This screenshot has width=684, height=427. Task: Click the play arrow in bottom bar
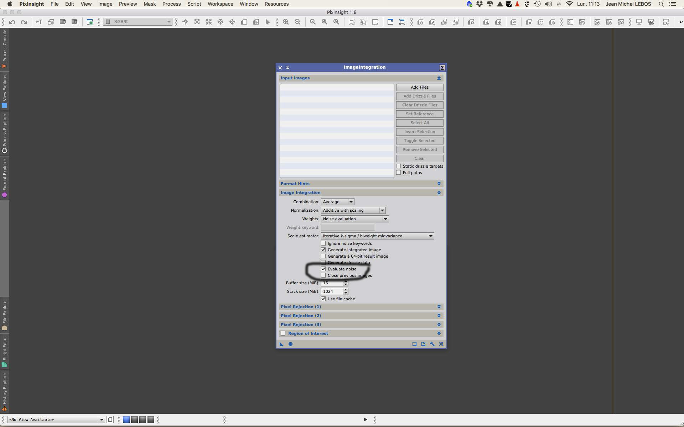pos(366,420)
